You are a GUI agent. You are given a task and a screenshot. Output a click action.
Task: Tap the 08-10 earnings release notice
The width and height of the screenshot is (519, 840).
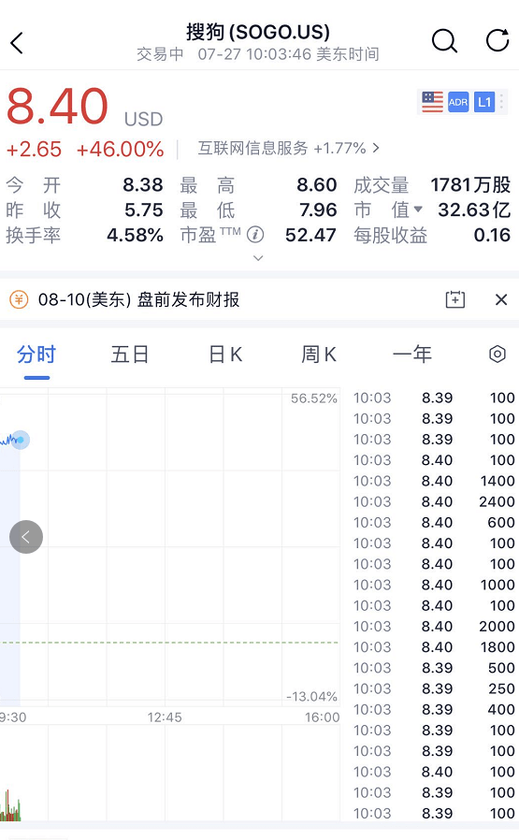coord(138,299)
